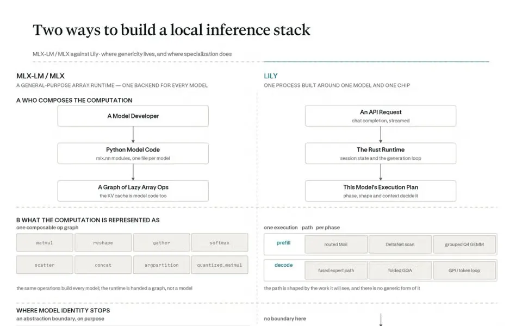
Task: Click the 'GPU token loop' tile
Action: pyautogui.click(x=464, y=271)
